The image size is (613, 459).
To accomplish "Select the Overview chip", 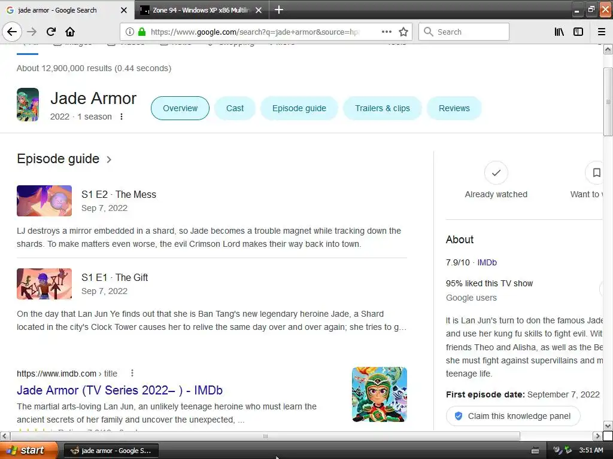I will click(x=180, y=108).
